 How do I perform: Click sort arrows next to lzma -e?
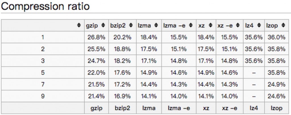(x=192, y=25)
